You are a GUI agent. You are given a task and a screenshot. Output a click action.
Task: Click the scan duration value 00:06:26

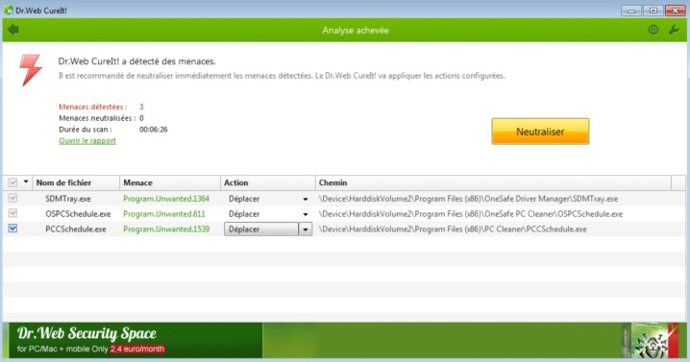153,130
